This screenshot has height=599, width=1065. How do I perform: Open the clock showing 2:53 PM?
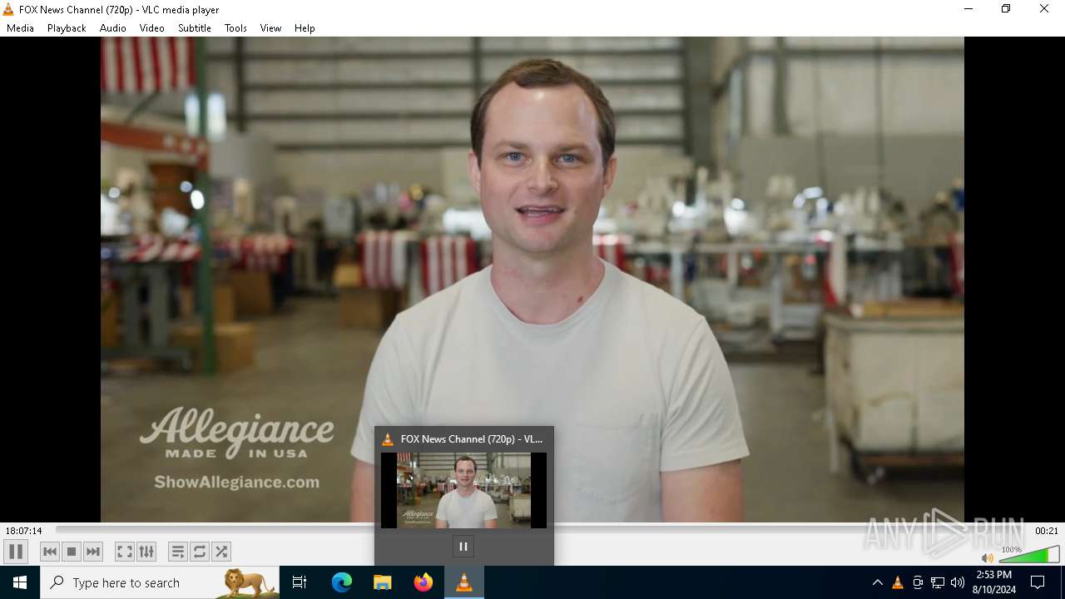click(993, 582)
